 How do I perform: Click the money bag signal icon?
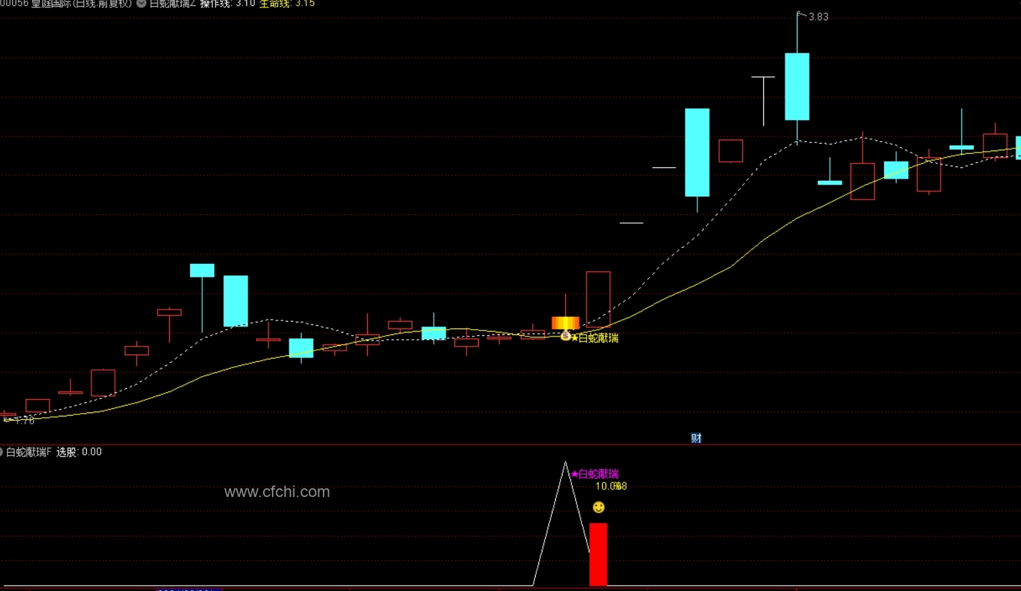pyautogui.click(x=565, y=336)
